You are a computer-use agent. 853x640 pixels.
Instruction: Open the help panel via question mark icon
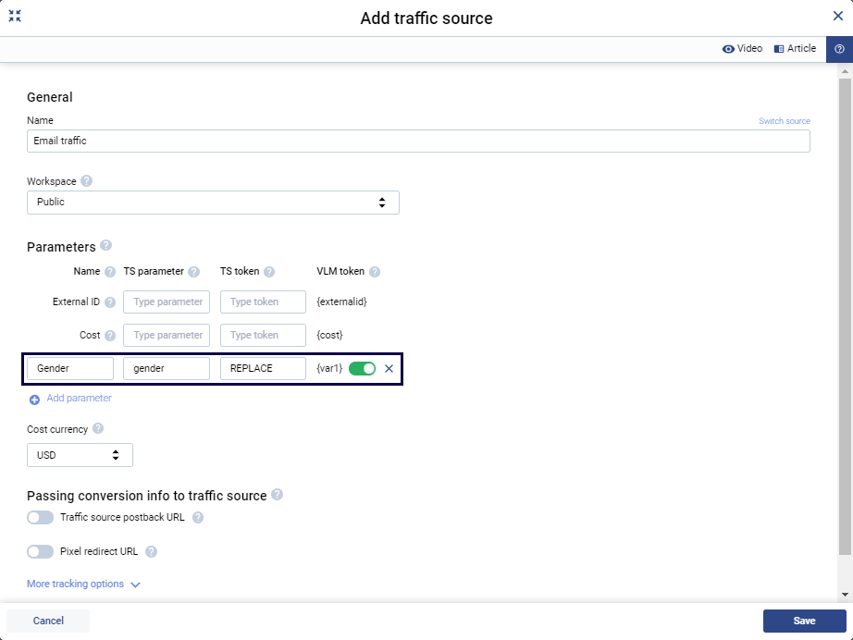pos(838,48)
